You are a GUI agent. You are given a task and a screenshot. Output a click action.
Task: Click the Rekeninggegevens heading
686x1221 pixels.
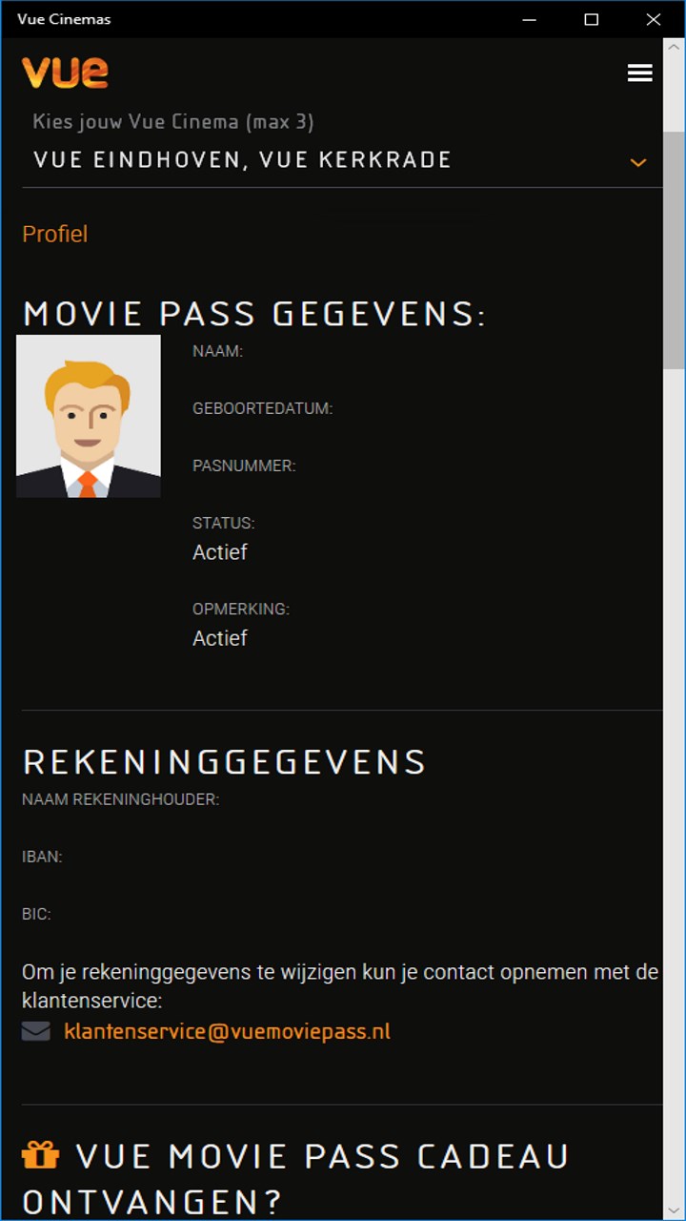pyautogui.click(x=224, y=762)
